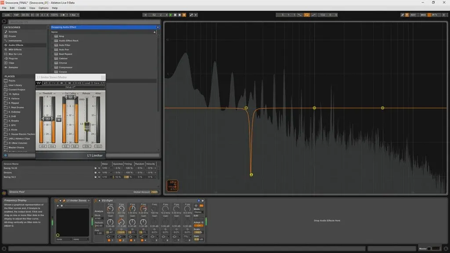The height and width of the screenshot is (253, 450).
Task: Select the Drums category in browser
Action: point(12,36)
